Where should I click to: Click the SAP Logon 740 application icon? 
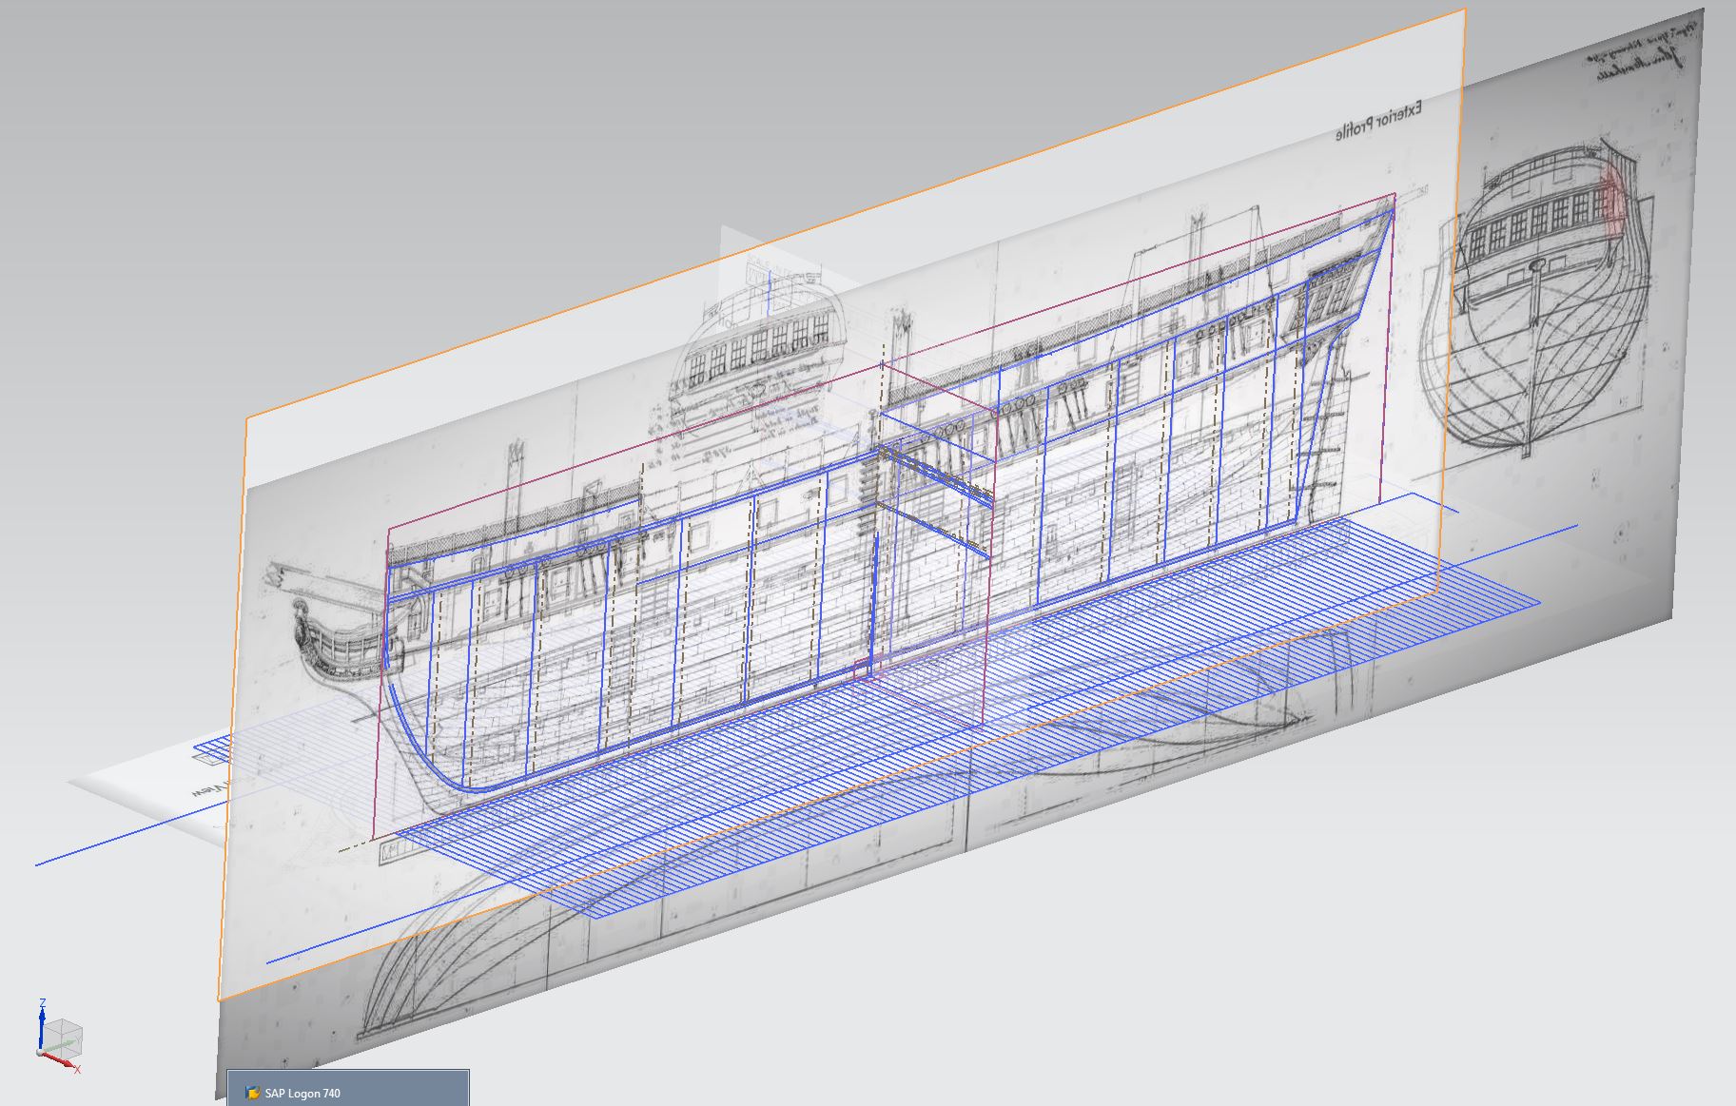(x=252, y=1093)
